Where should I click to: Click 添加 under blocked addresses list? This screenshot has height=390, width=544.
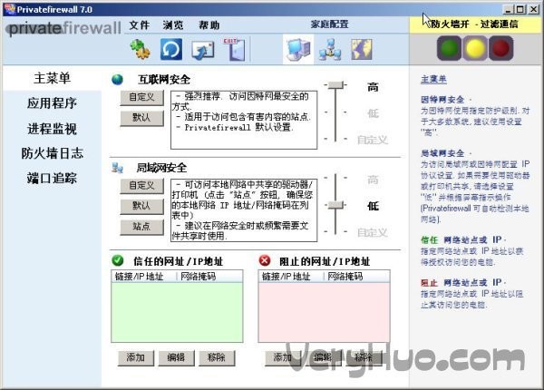283,357
